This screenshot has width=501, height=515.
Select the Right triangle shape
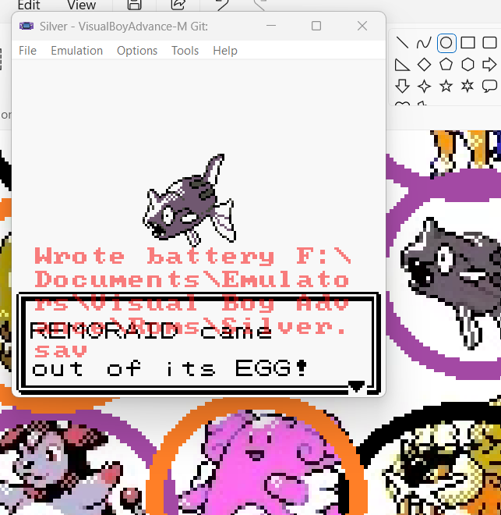(x=403, y=64)
